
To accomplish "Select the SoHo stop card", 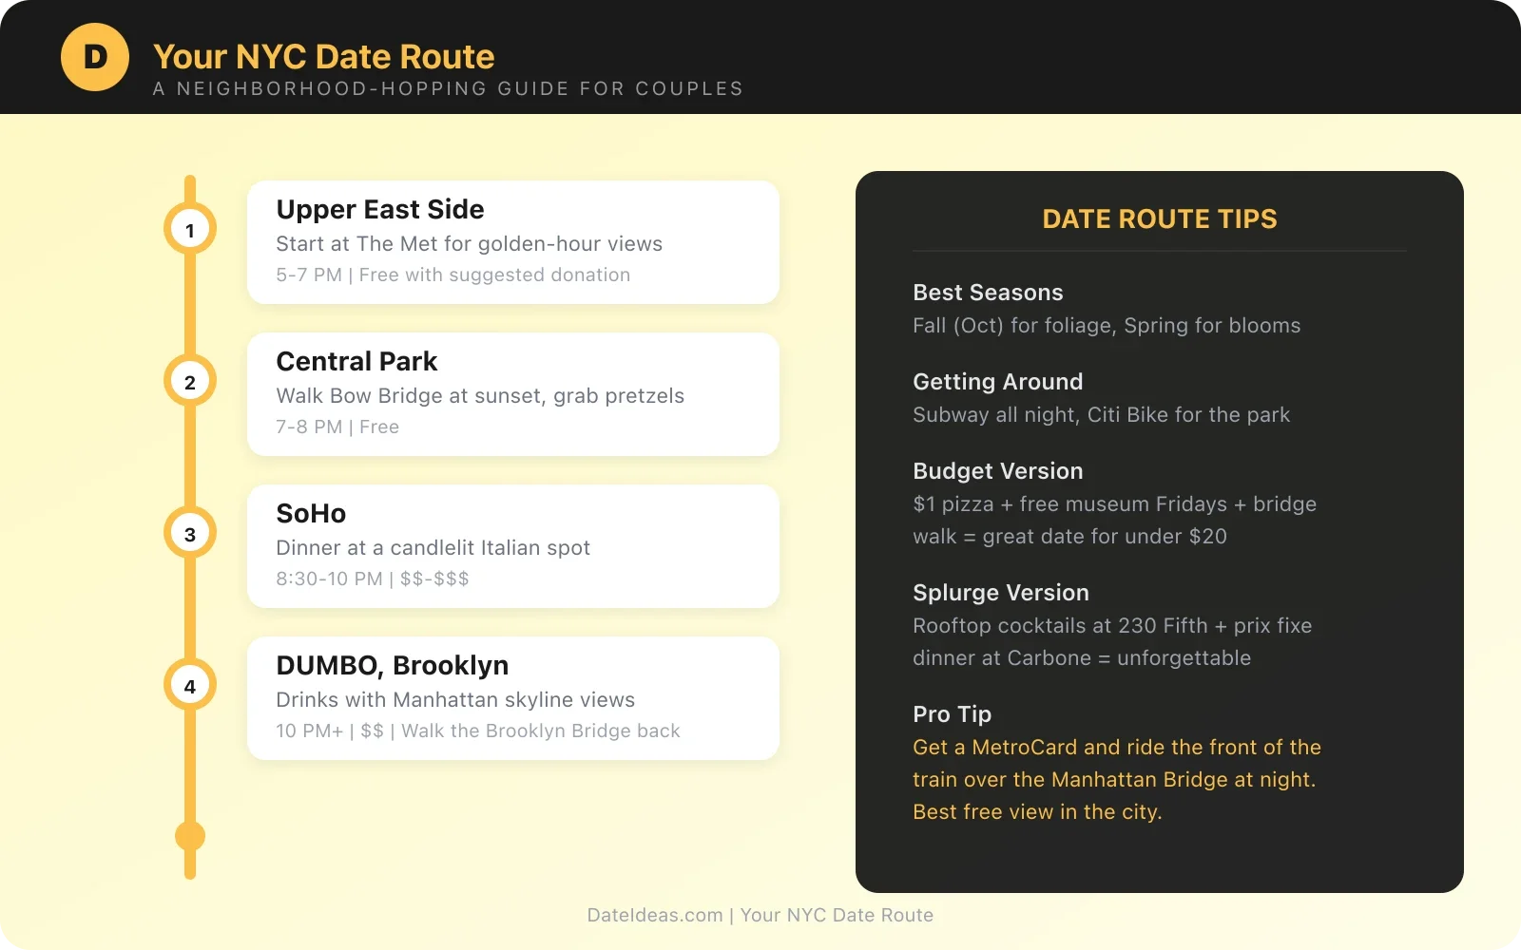I will pos(513,546).
